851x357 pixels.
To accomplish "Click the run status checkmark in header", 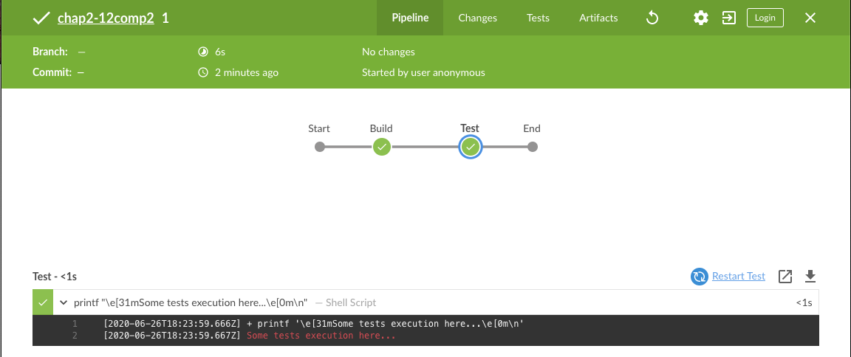I will [x=41, y=18].
